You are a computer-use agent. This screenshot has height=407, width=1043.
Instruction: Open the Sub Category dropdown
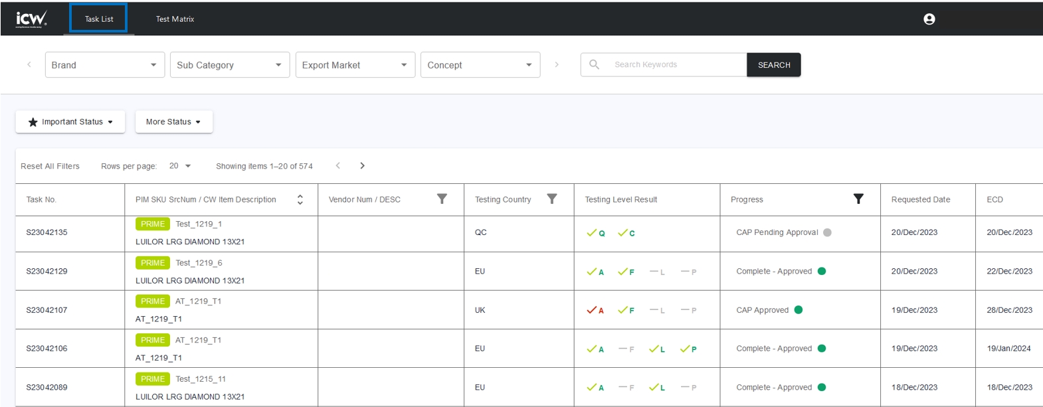pos(229,65)
